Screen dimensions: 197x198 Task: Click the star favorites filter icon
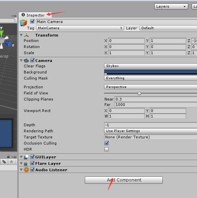point(12,162)
